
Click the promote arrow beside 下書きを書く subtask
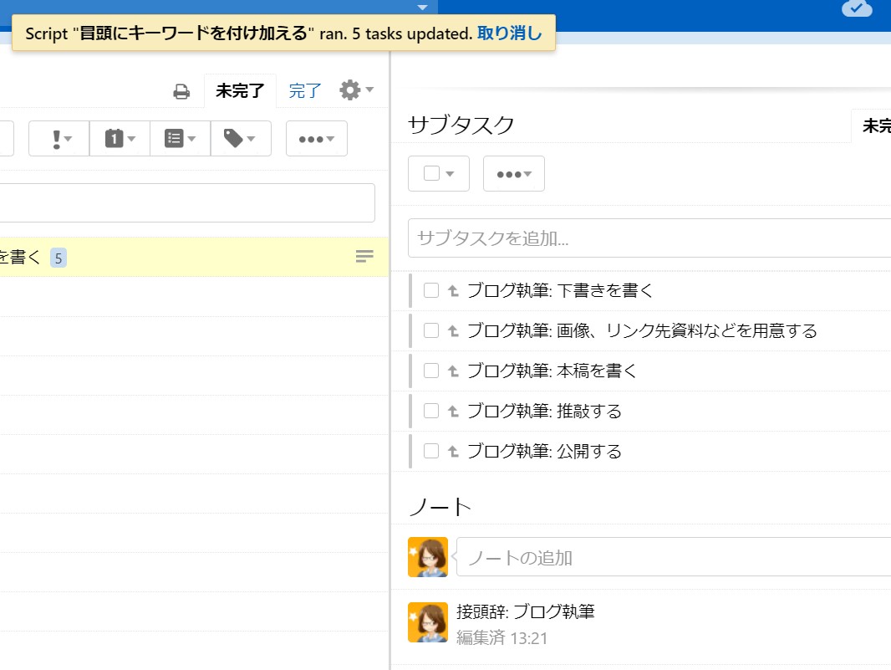pyautogui.click(x=453, y=291)
